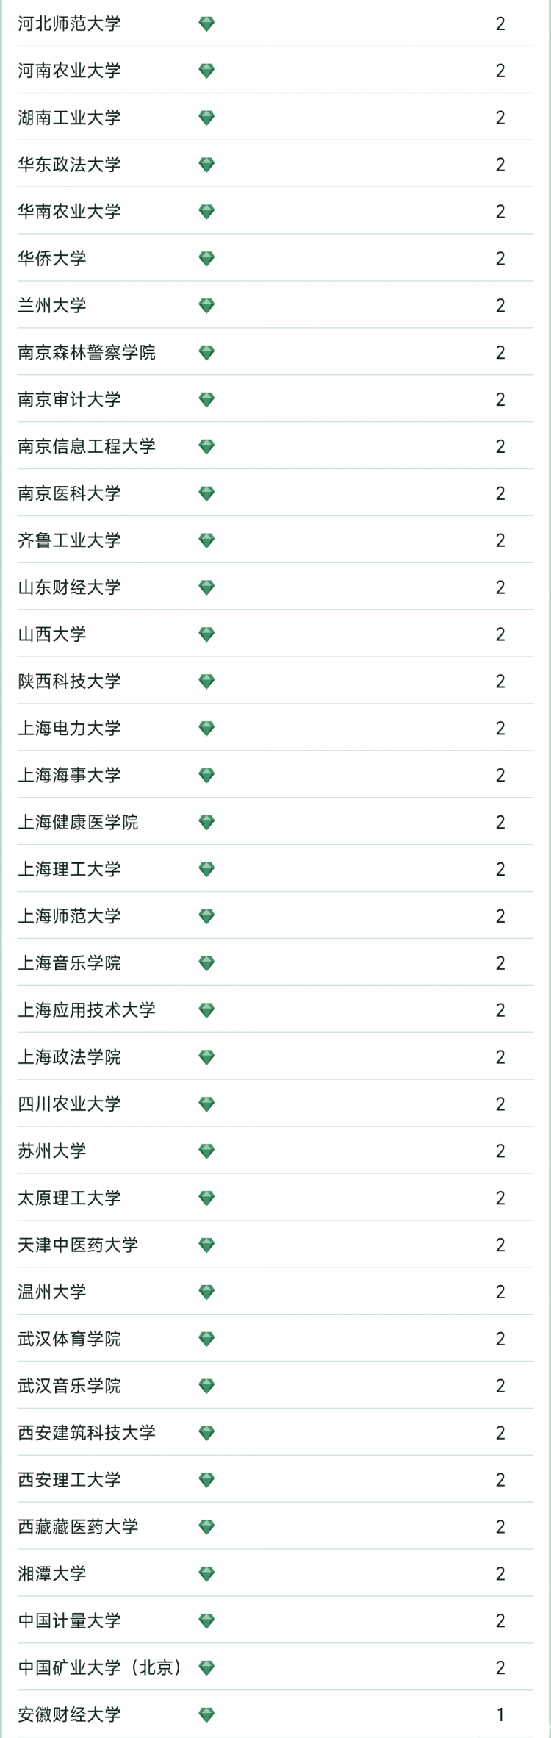The height and width of the screenshot is (1738, 551).
Task: Open the 南京森林警察学院 entry
Action: (x=87, y=353)
